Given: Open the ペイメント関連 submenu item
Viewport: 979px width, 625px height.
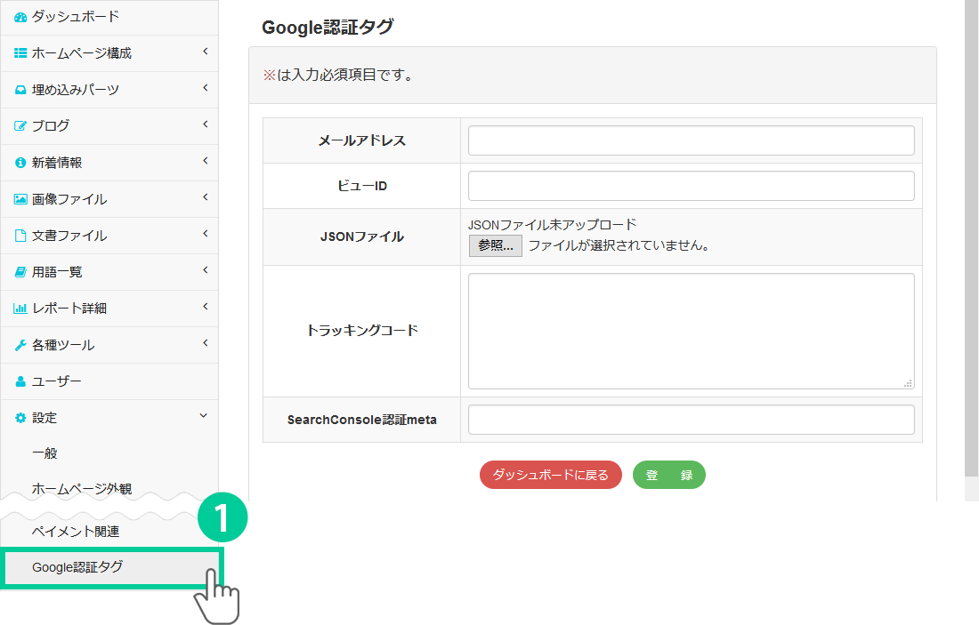Looking at the screenshot, I should [76, 532].
